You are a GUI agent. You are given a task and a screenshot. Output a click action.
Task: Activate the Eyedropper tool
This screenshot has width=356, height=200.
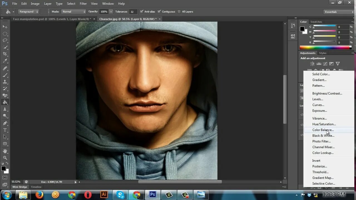[5, 61]
